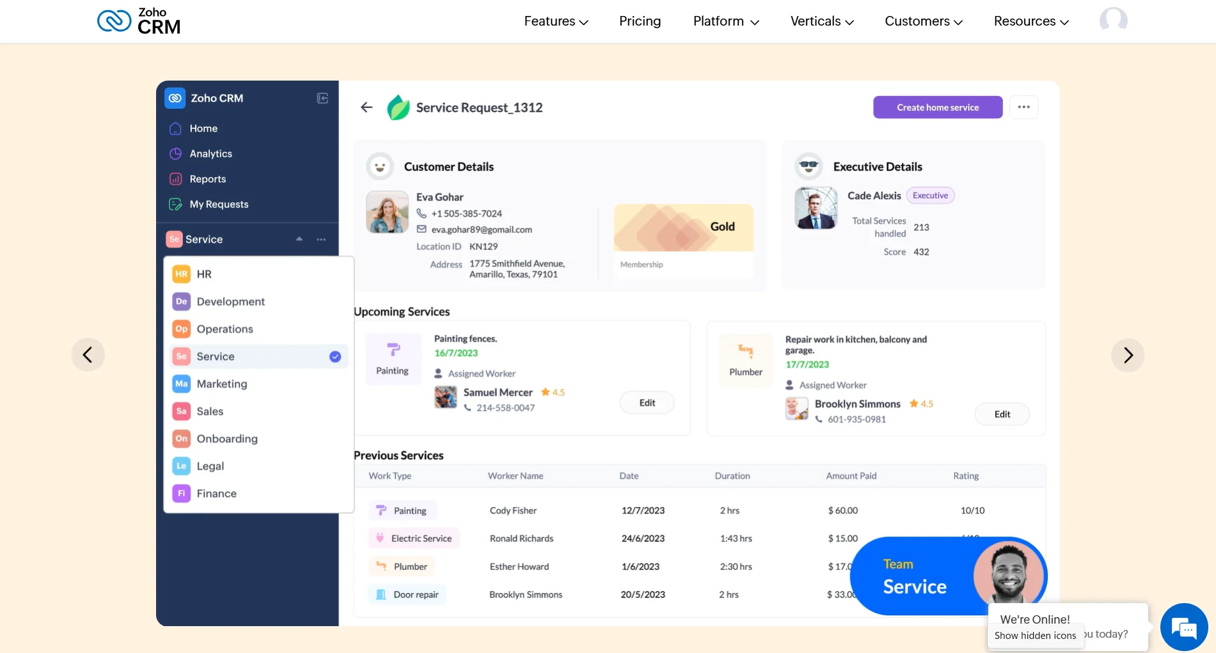This screenshot has width=1216, height=653.
Task: Open Reports in the sidebar
Action: click(207, 178)
